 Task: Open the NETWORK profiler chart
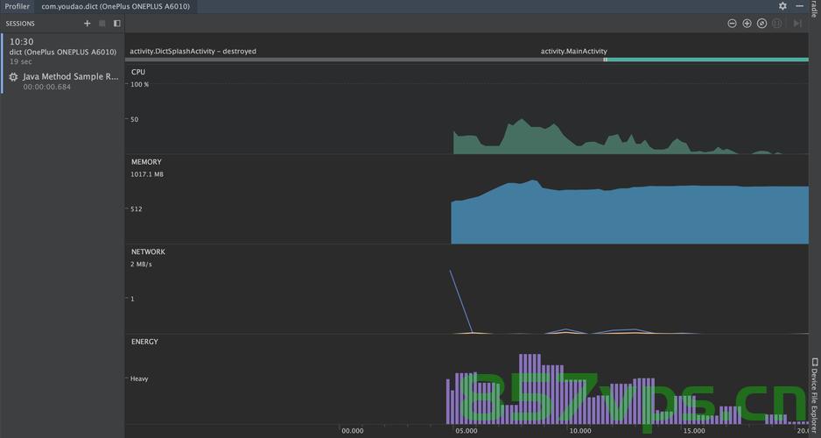pos(467,290)
